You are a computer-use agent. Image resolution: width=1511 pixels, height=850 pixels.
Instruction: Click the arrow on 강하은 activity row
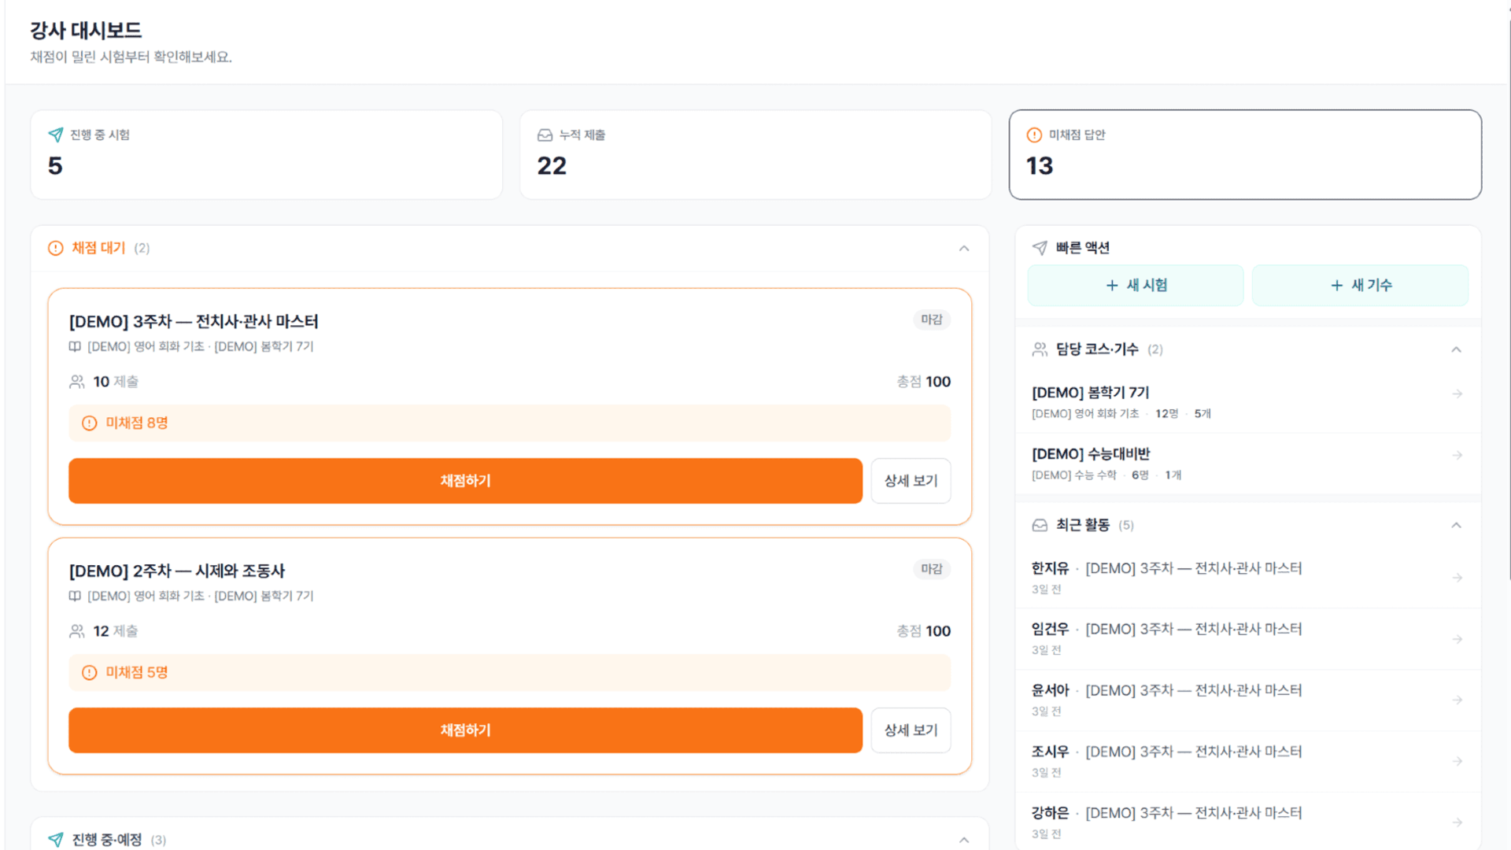pos(1457,822)
